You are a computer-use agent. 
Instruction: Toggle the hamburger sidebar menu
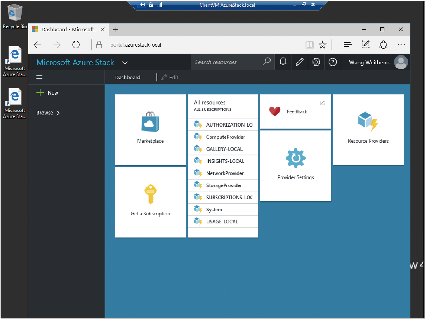(39, 77)
